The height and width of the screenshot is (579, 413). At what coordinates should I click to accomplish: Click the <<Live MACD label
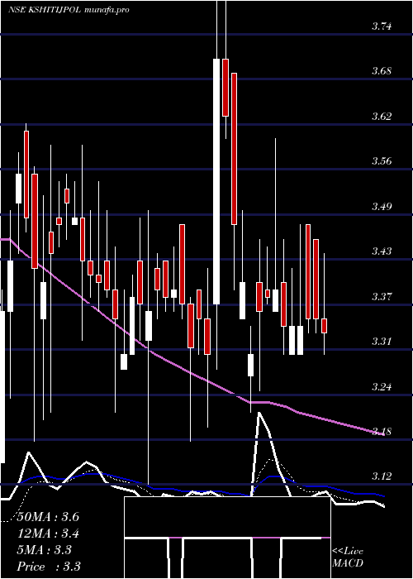click(348, 557)
